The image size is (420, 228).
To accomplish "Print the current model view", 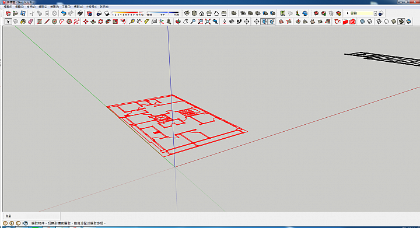I will point(80,13).
